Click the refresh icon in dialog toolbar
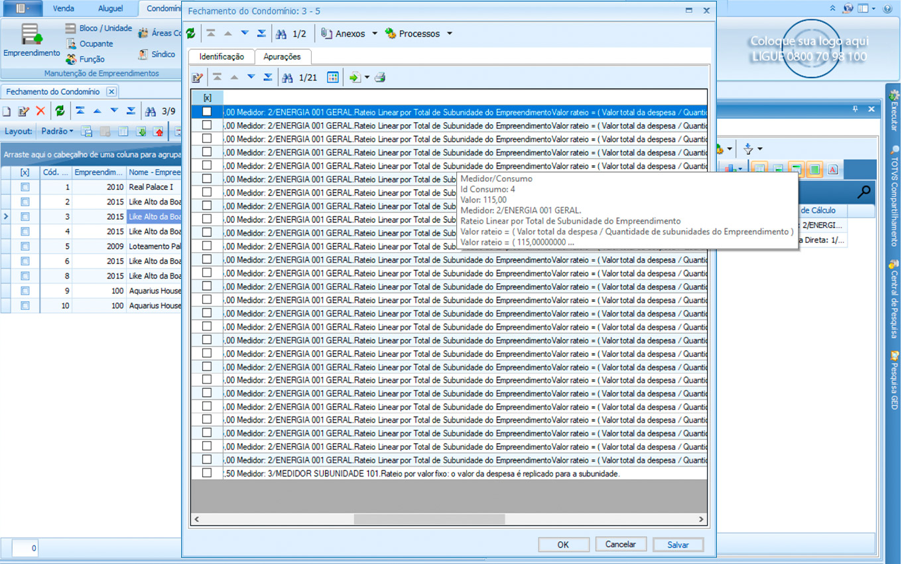Viewport: 902px width, 564px height. pyautogui.click(x=191, y=33)
